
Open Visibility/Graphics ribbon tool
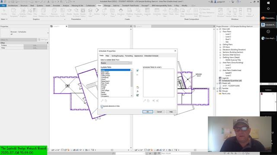click(x=23, y=12)
